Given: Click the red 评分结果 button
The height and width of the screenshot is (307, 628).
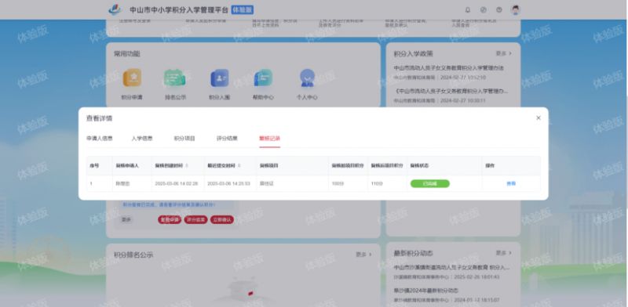Looking at the screenshot, I should (195, 220).
